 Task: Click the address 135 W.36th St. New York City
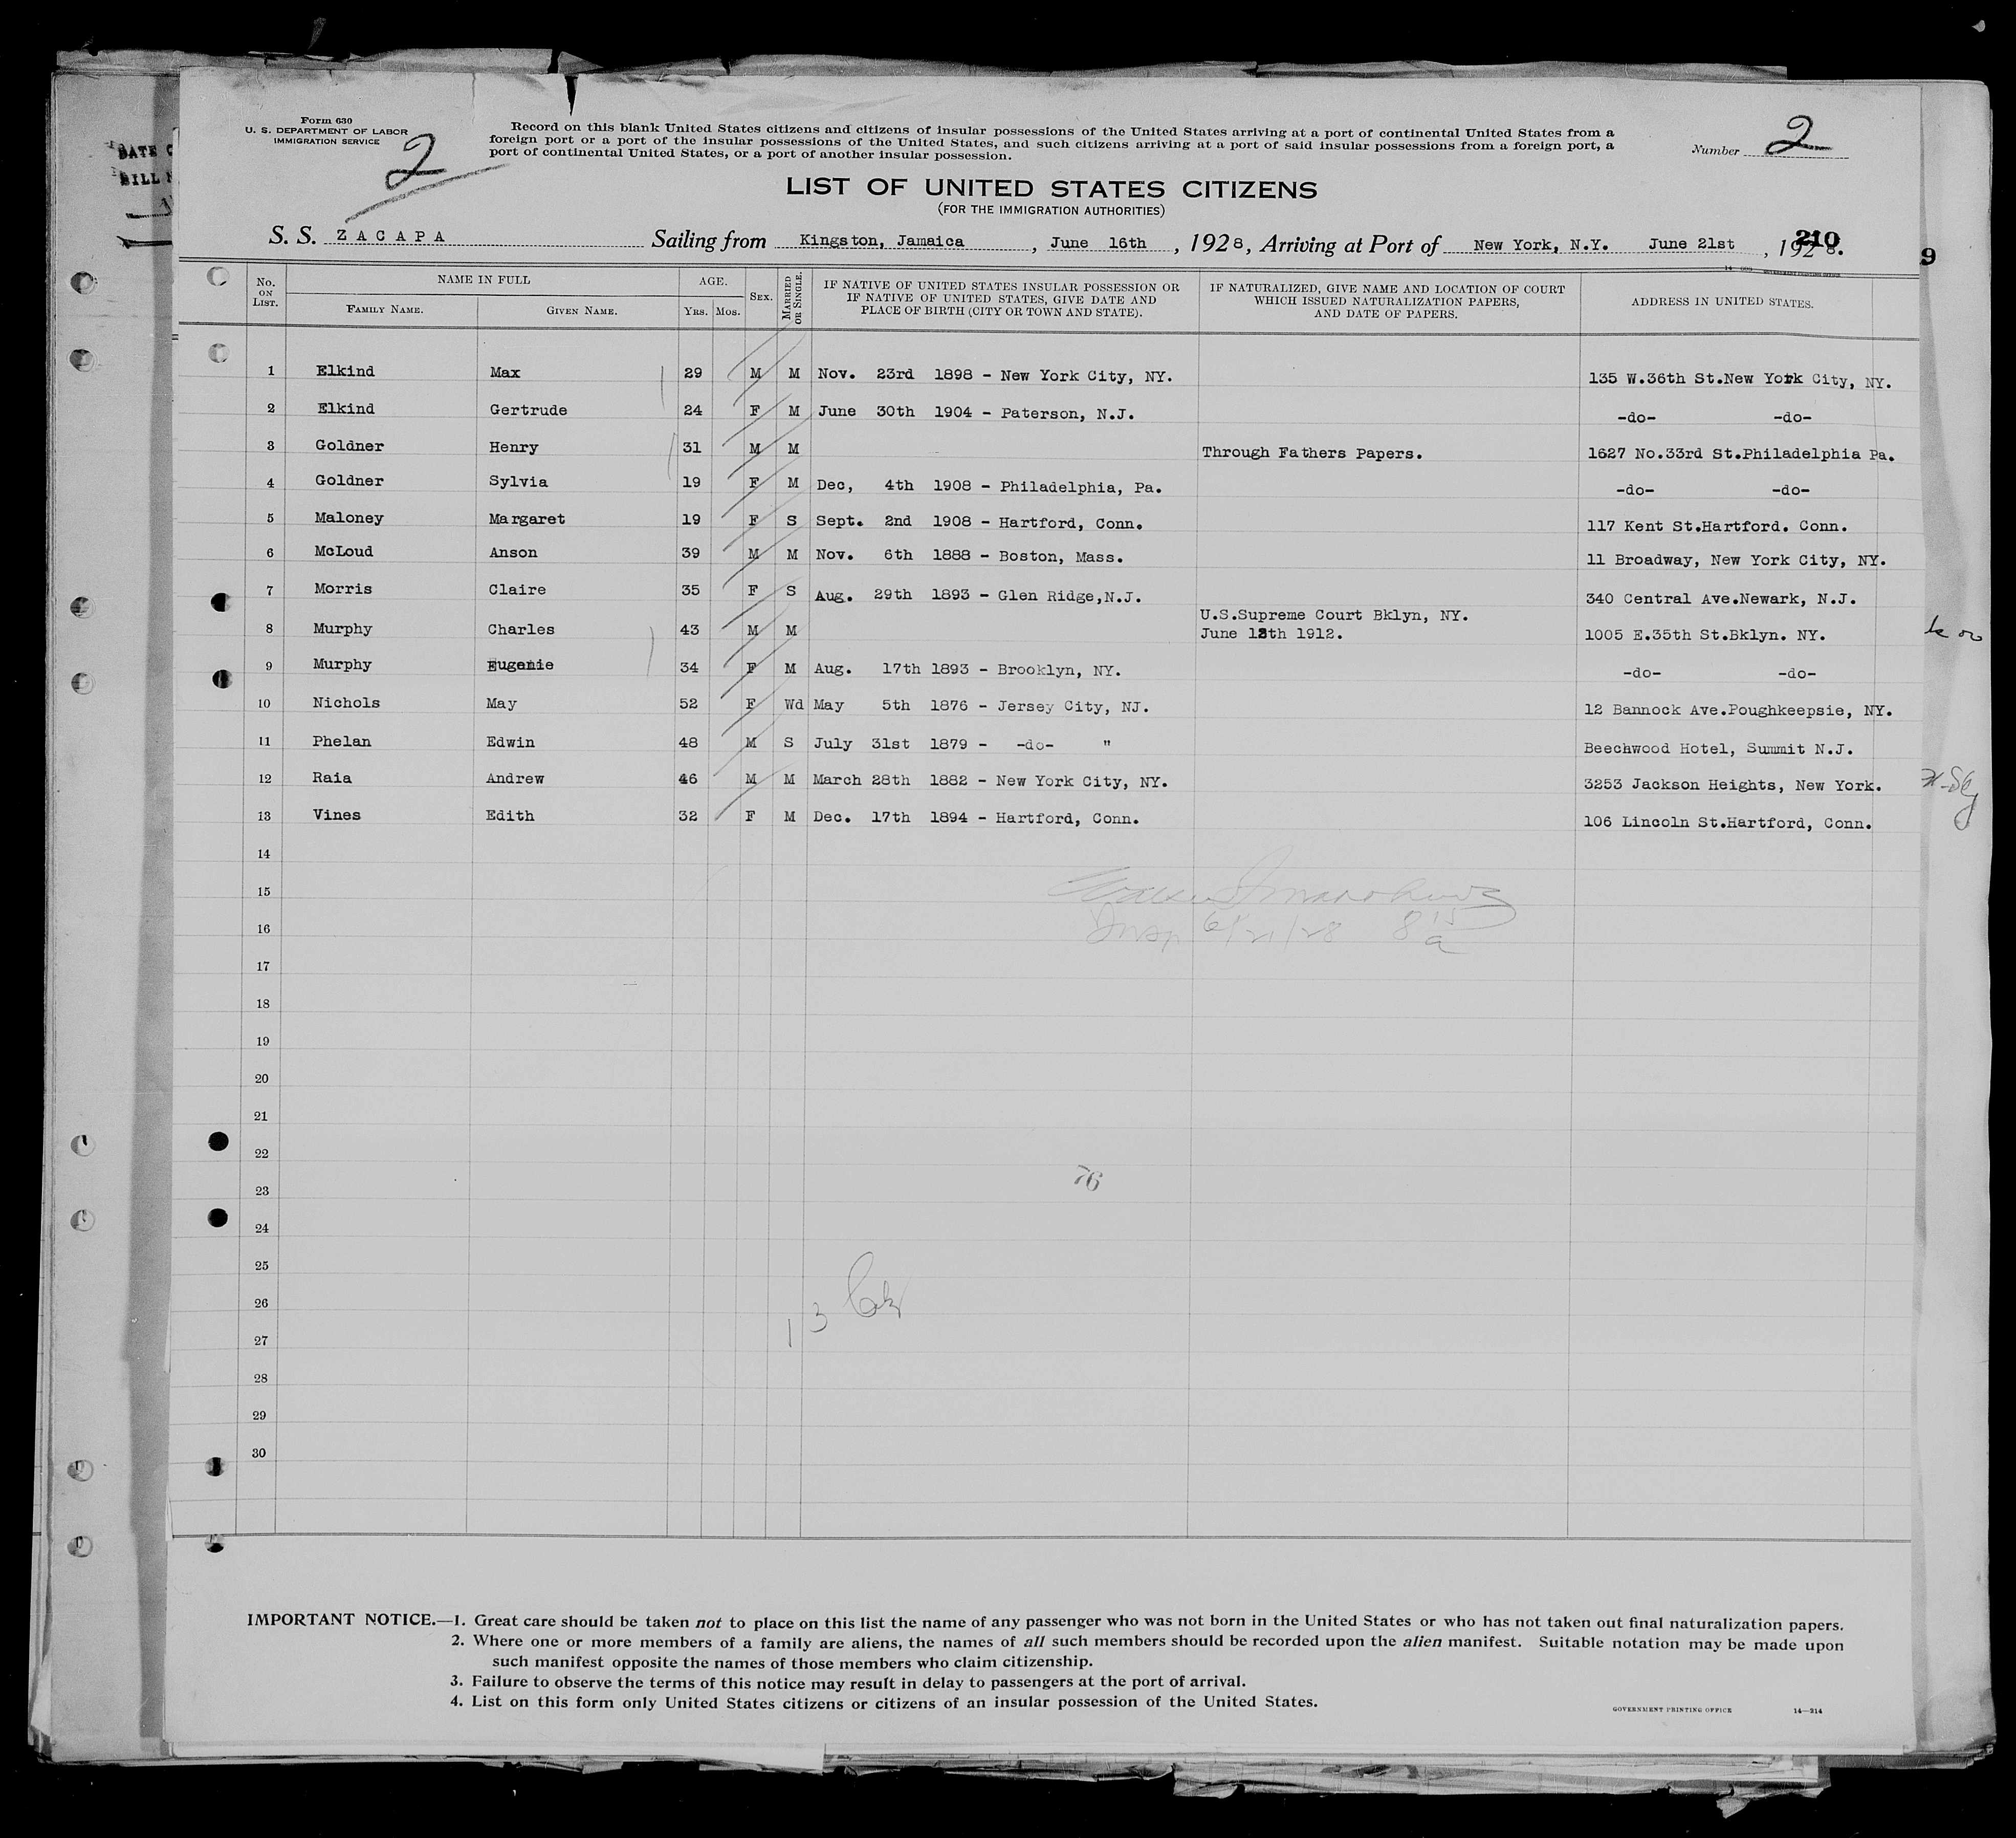1739,380
